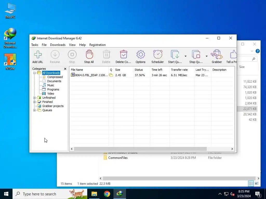Select the Documents category
The height and width of the screenshot is (199, 266).
tap(54, 81)
